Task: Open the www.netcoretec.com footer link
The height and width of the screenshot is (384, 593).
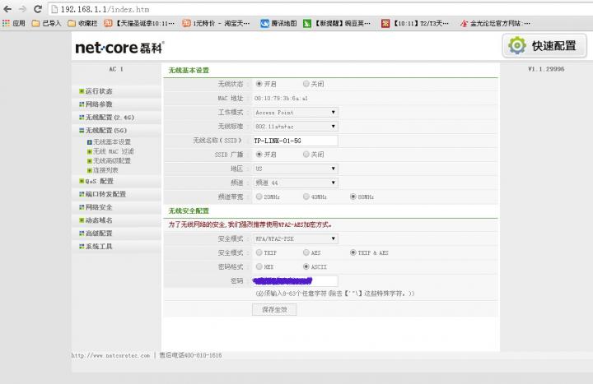Action: 110,355
